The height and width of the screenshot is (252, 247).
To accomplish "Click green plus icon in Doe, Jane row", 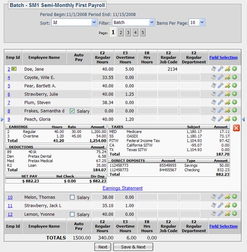I will [x=234, y=69].
